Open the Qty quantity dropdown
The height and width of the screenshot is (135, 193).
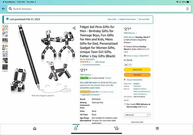(x=128, y=65)
